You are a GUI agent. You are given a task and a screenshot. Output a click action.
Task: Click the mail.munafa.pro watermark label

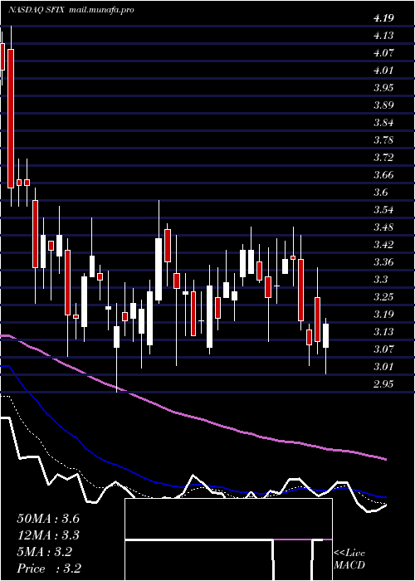tap(101, 10)
